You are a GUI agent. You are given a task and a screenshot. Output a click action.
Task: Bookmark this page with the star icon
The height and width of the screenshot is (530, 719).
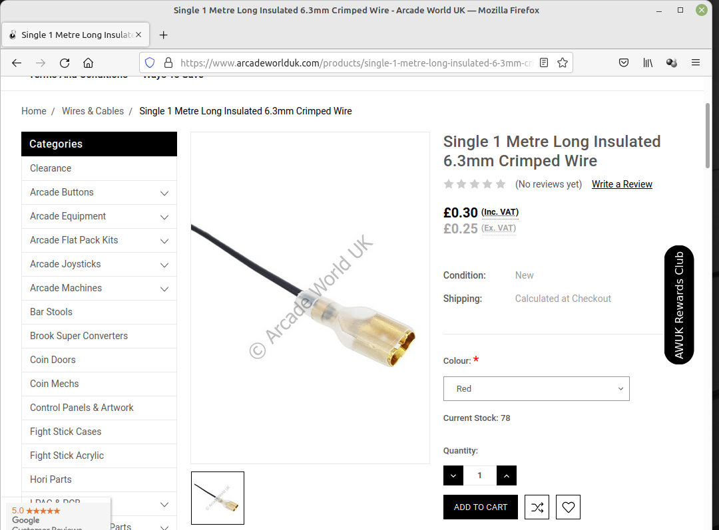563,63
